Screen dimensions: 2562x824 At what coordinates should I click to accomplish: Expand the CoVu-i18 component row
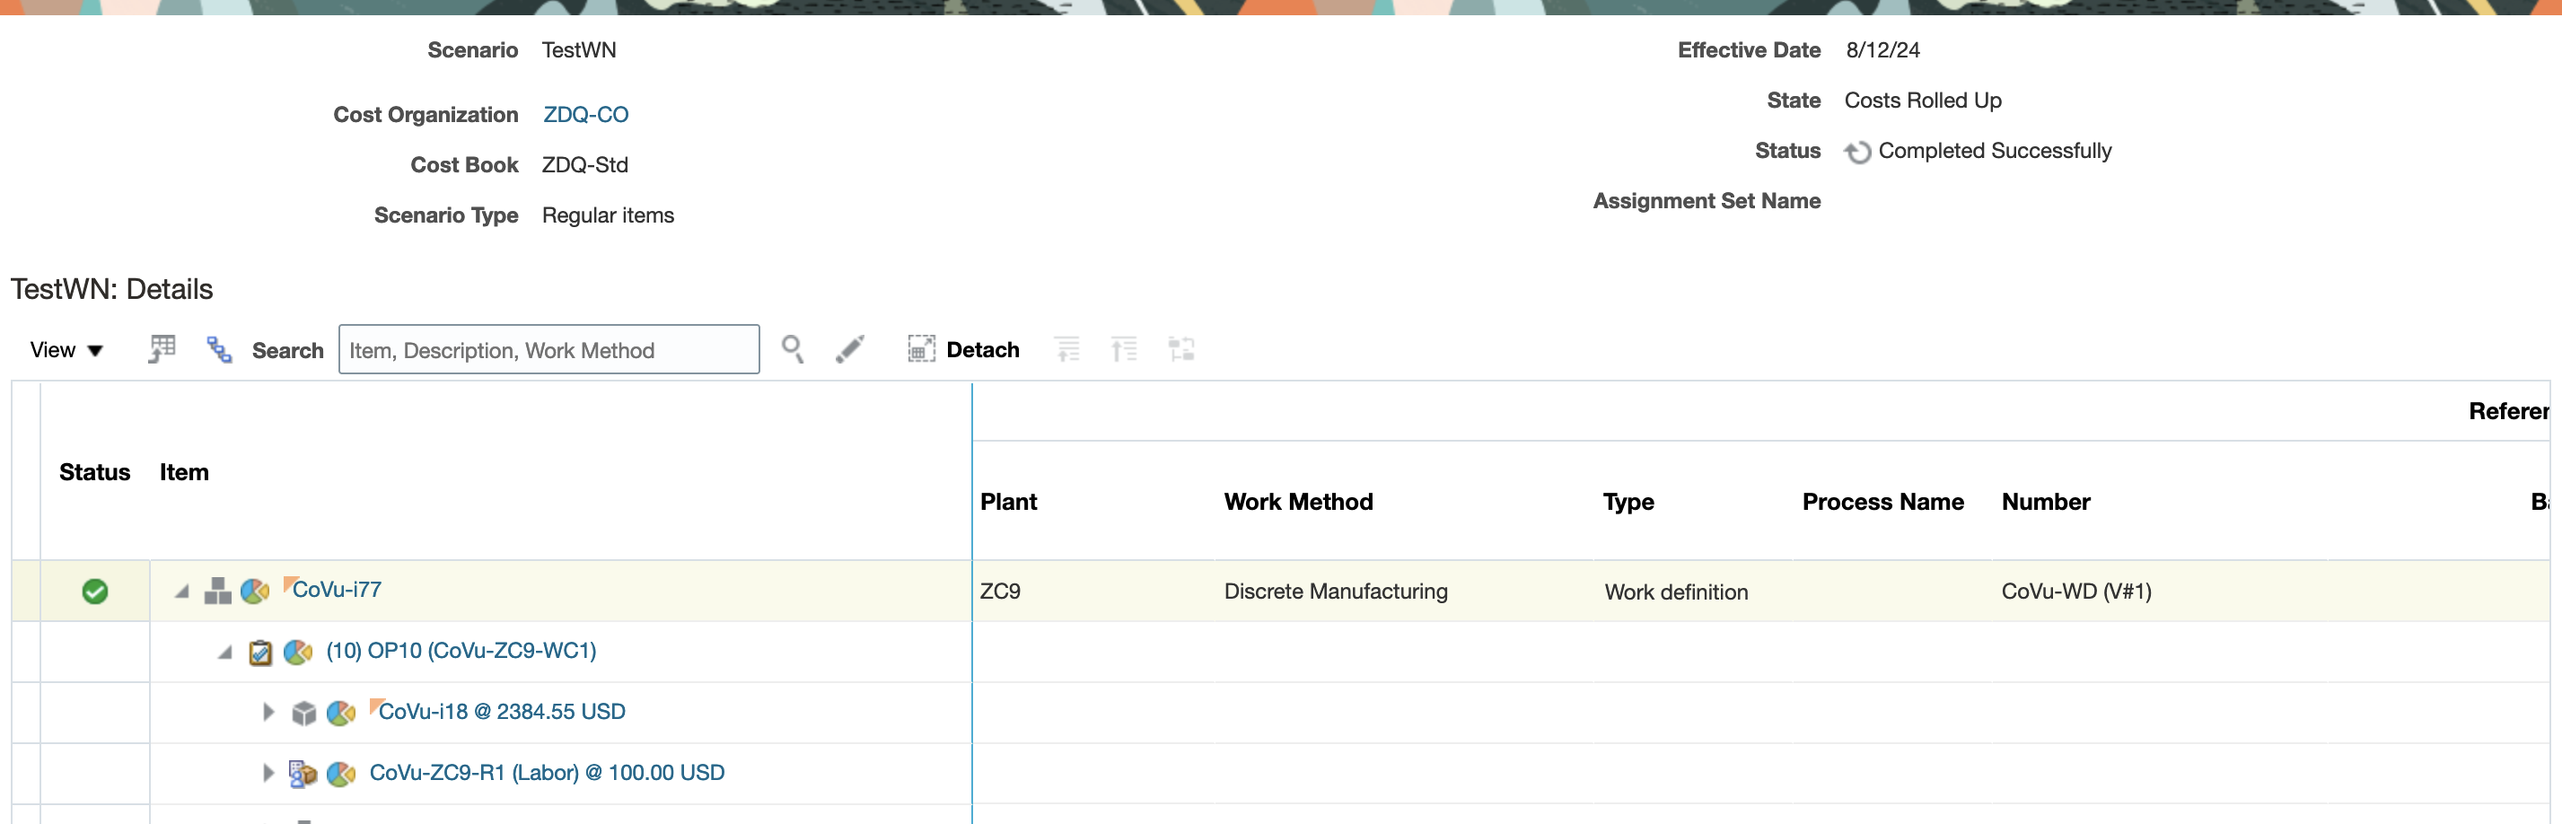(x=268, y=712)
